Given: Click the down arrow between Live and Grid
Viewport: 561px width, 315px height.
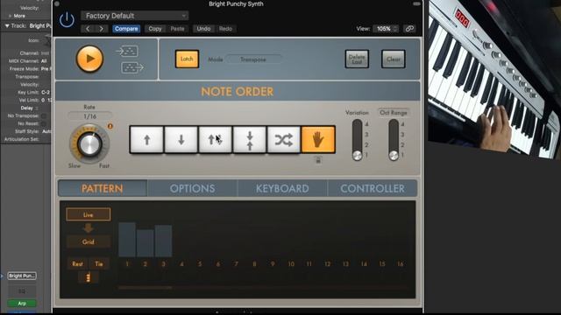Looking at the screenshot, I should pyautogui.click(x=88, y=227).
